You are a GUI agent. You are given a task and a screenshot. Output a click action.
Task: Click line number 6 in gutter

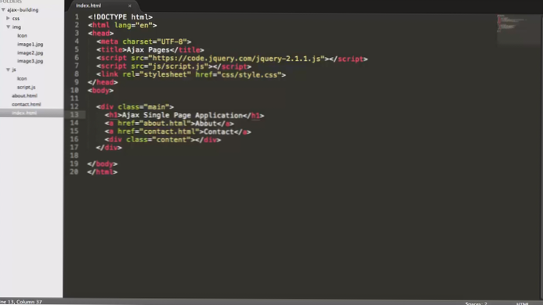[x=77, y=58]
